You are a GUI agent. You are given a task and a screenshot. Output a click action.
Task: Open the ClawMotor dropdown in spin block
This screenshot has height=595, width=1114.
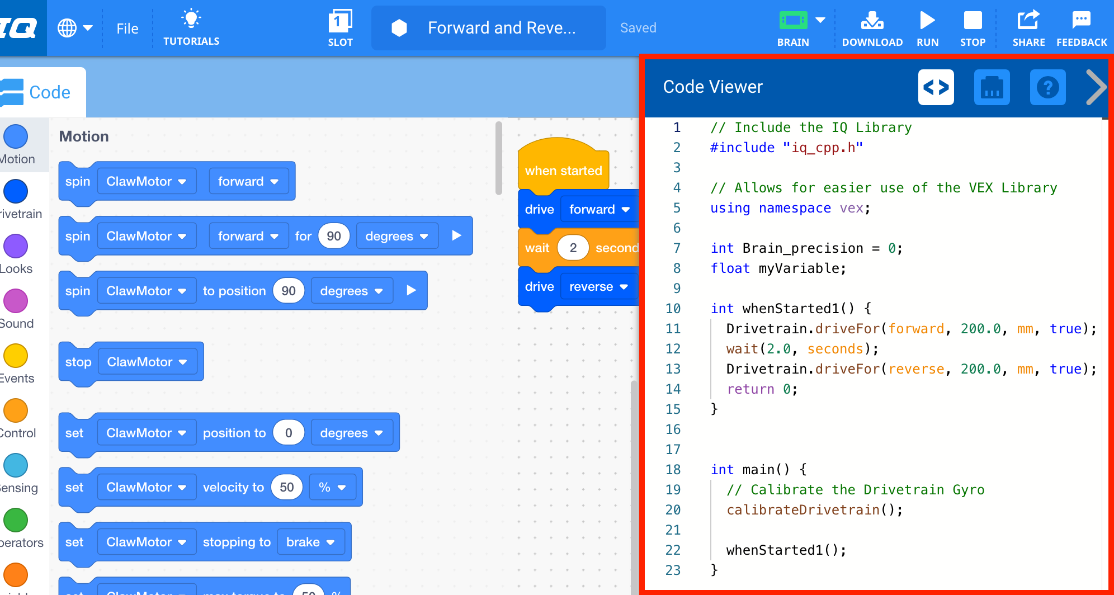146,181
